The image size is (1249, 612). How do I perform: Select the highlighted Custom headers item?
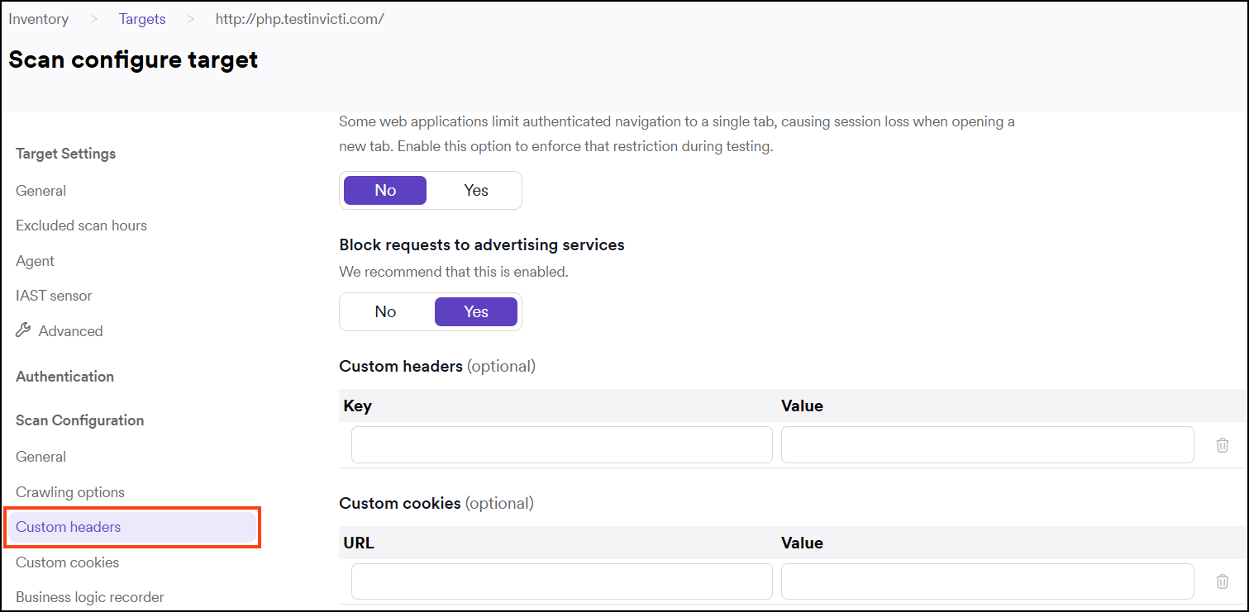coord(68,527)
